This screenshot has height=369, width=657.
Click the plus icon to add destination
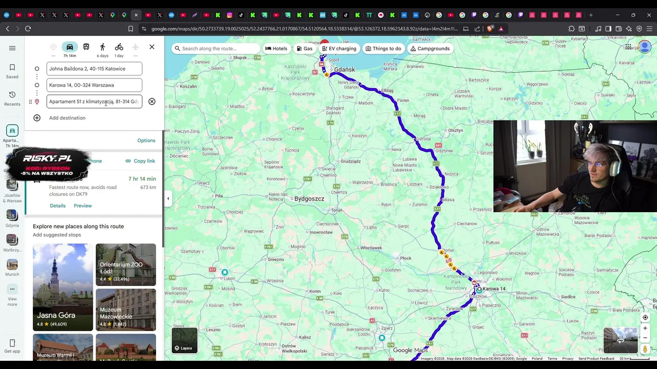click(x=37, y=118)
